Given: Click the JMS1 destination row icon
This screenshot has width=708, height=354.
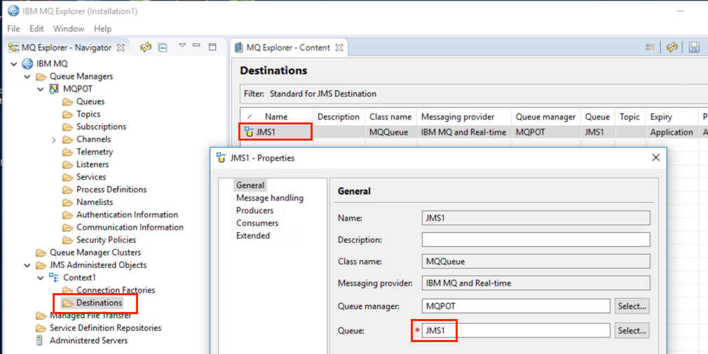Looking at the screenshot, I should (249, 132).
